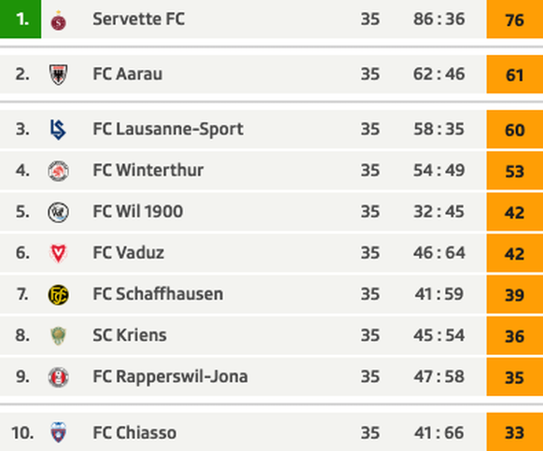
Task: Click the FC Wil 1900 round logo
Action: click(58, 212)
